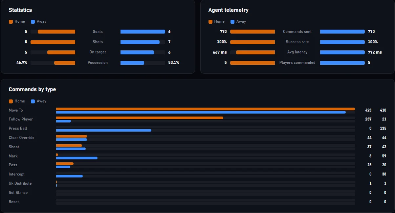Click the Shots label in Statistics
Viewport: 395px width, 213px height.
pos(98,42)
